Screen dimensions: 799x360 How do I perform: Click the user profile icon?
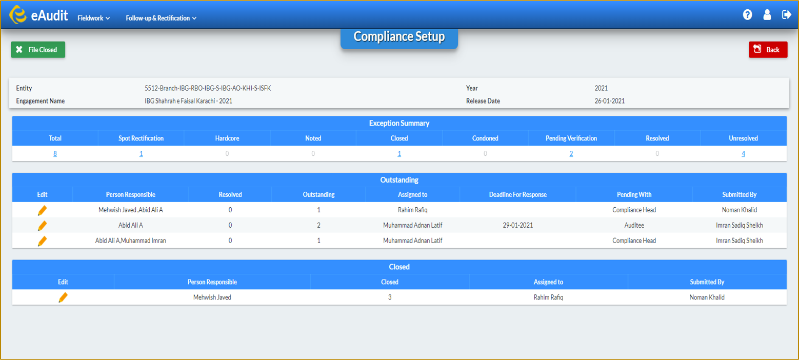coord(767,14)
